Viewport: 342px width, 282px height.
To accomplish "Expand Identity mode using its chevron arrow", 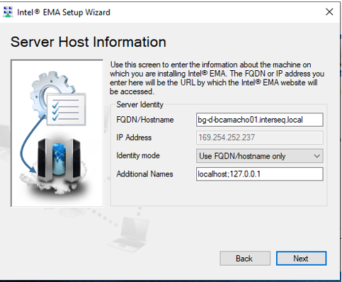I will (x=317, y=156).
